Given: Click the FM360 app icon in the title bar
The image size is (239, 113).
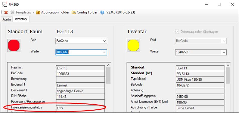Looking at the screenshot, I should point(5,4).
